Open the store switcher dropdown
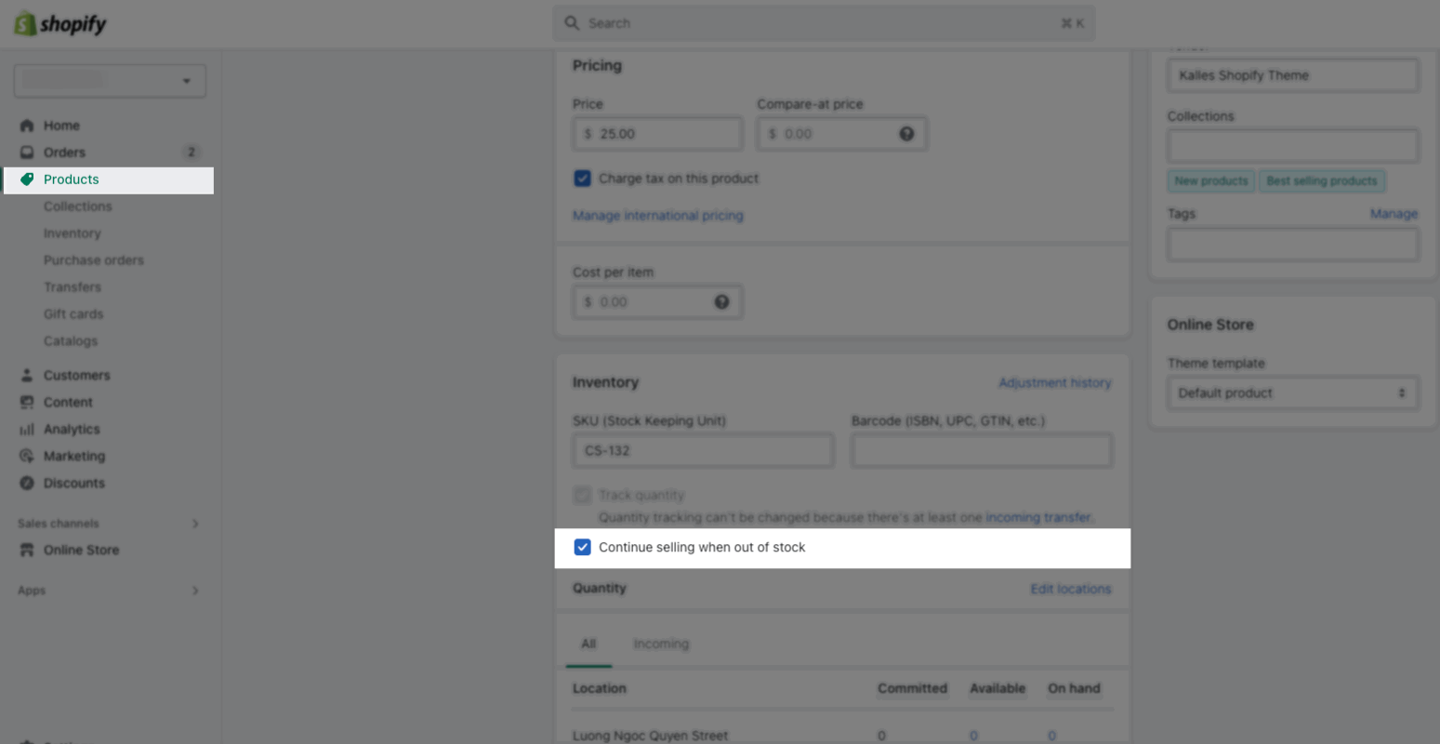 [x=110, y=81]
